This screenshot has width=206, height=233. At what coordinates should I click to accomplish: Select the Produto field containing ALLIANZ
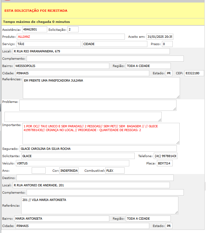pyautogui.click(x=71, y=37)
